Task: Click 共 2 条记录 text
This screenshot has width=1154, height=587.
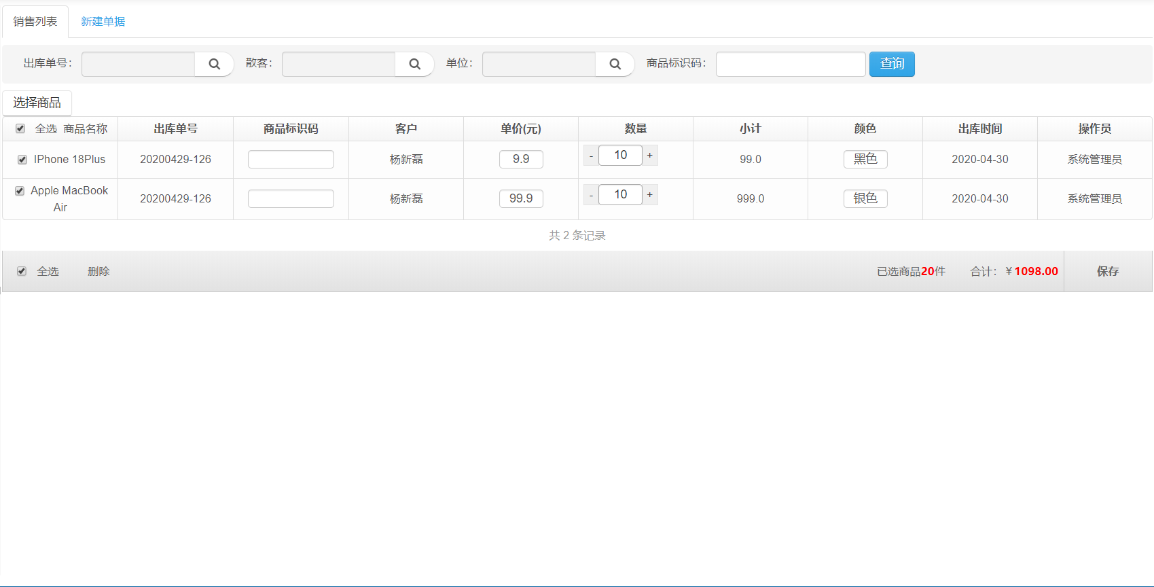Action: pos(577,235)
